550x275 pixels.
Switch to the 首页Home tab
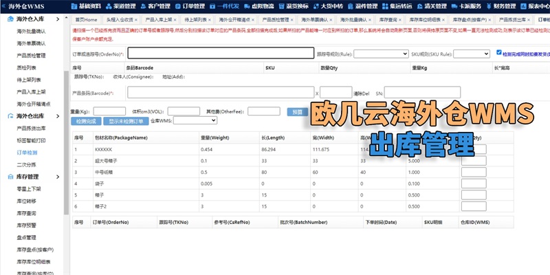pos(86,20)
